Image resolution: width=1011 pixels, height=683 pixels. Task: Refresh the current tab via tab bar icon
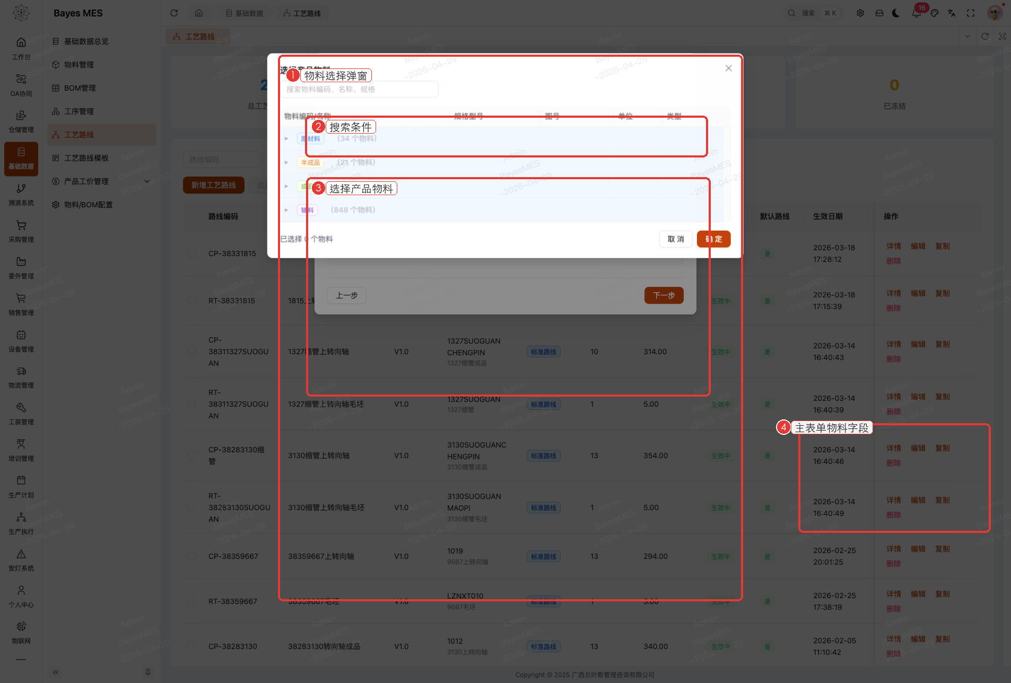click(x=985, y=37)
